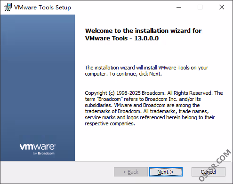The image size is (233, 184).
Task: Click the Broadcom copyright paragraph
Action: pyautogui.click(x=154, y=108)
